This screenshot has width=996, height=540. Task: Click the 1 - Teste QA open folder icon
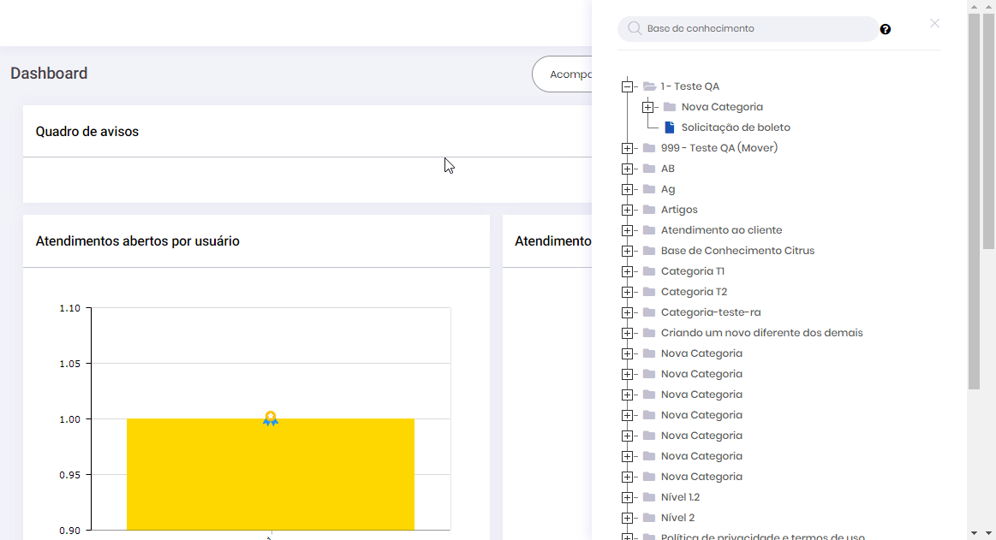click(x=650, y=86)
